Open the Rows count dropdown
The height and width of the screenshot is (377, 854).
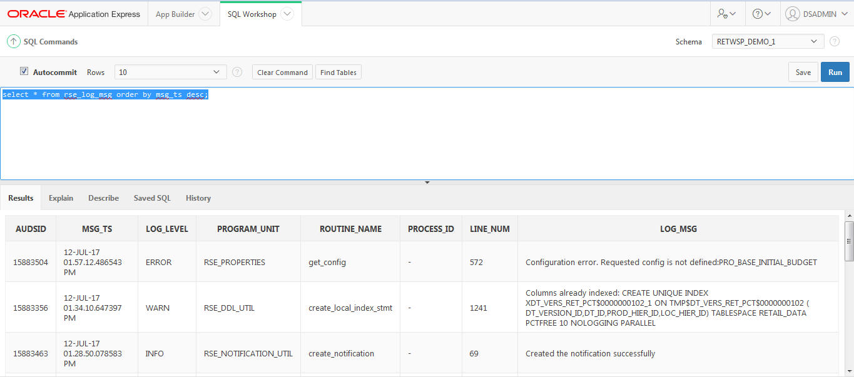pos(171,72)
